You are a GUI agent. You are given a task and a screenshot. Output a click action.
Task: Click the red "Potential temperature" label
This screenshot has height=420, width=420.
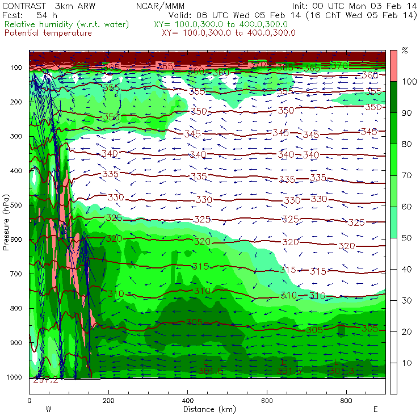[48, 33]
